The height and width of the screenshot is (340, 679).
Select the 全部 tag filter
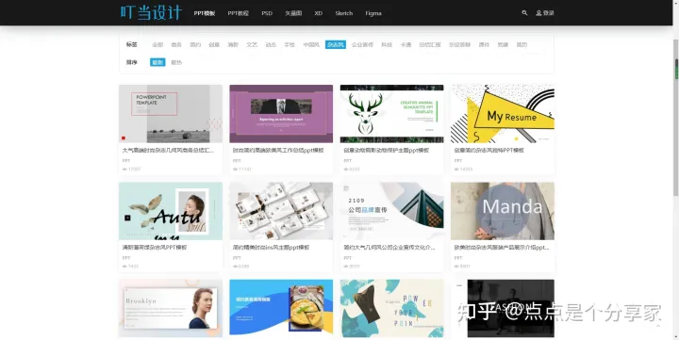(157, 44)
